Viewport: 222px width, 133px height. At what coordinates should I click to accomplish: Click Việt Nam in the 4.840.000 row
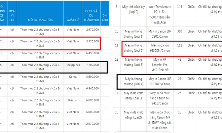point(73,88)
